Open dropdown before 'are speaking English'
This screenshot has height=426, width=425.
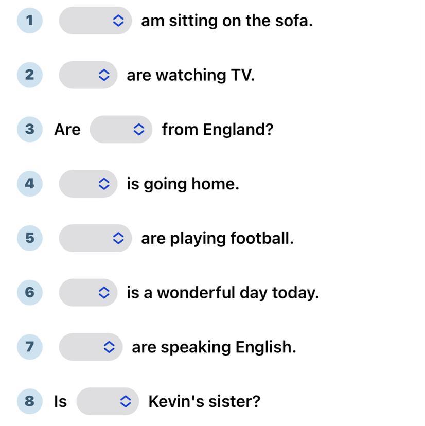[91, 347]
